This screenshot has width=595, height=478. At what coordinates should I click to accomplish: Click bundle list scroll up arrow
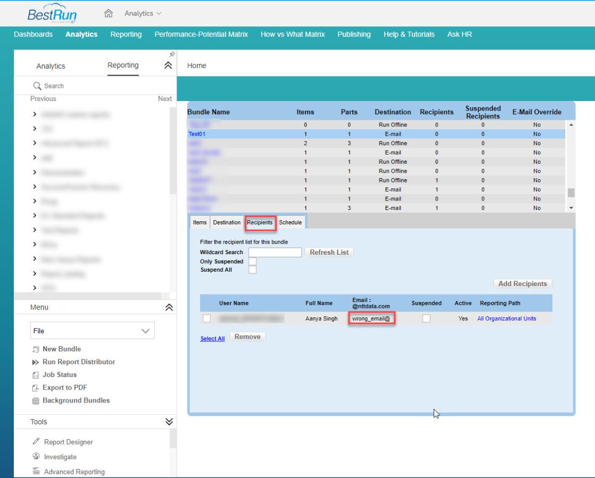click(x=571, y=125)
